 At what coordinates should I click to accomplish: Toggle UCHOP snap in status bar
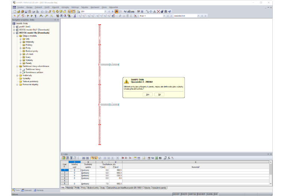[x=176, y=194]
